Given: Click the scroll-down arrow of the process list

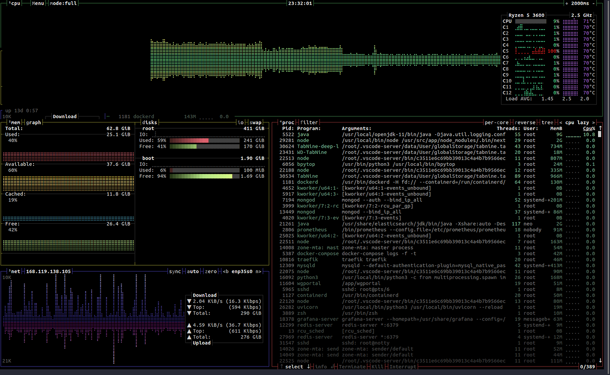Looking at the screenshot, I should click(600, 360).
